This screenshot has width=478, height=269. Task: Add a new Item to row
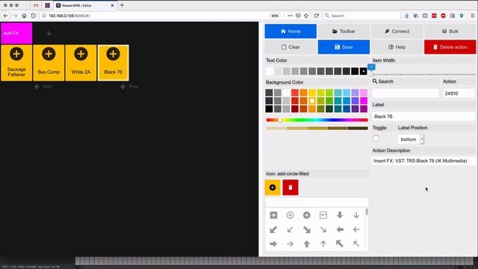click(43, 87)
